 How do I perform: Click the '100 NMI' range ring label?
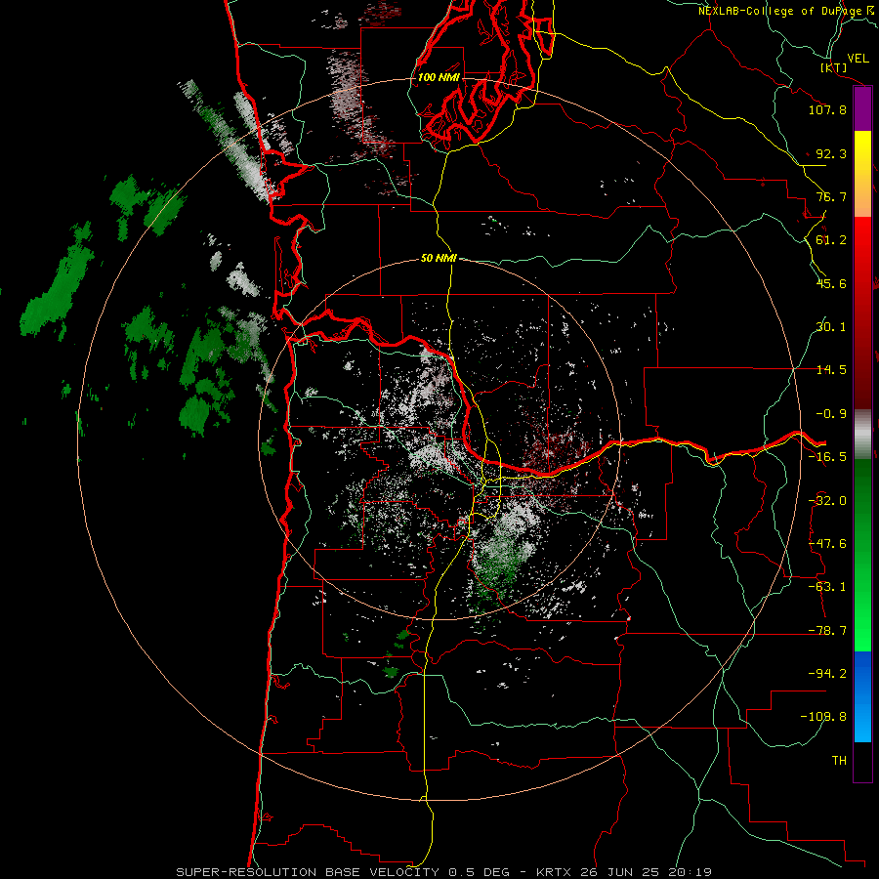click(x=439, y=77)
